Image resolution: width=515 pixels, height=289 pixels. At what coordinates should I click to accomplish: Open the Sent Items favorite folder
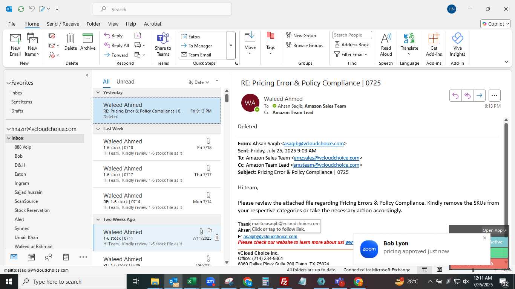click(x=21, y=102)
